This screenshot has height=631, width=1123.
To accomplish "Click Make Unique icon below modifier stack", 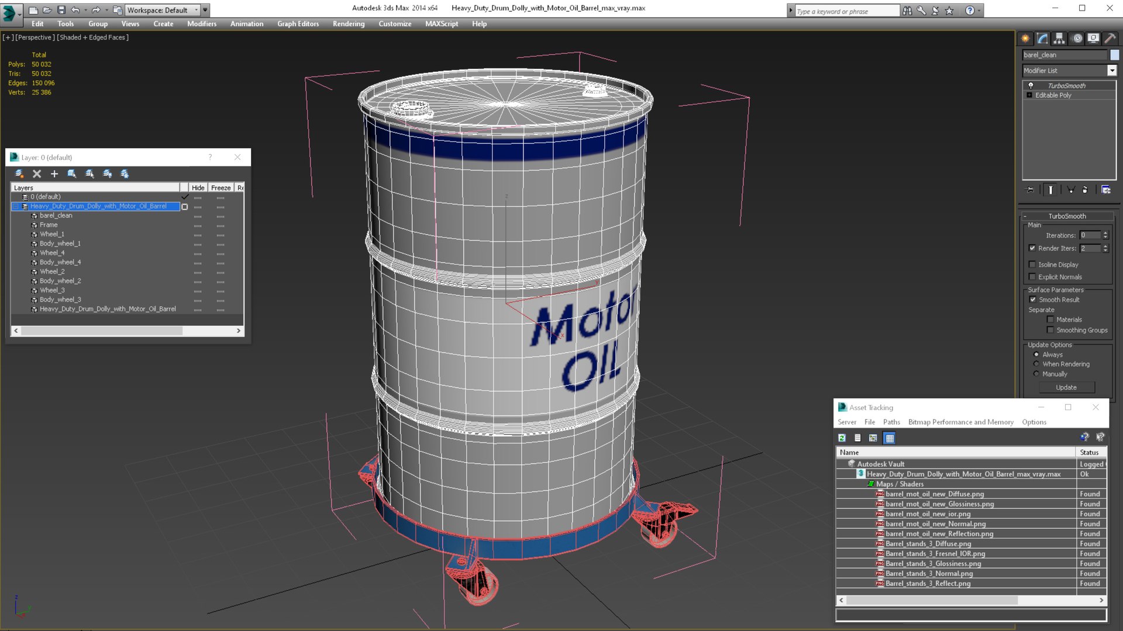I will [1071, 190].
